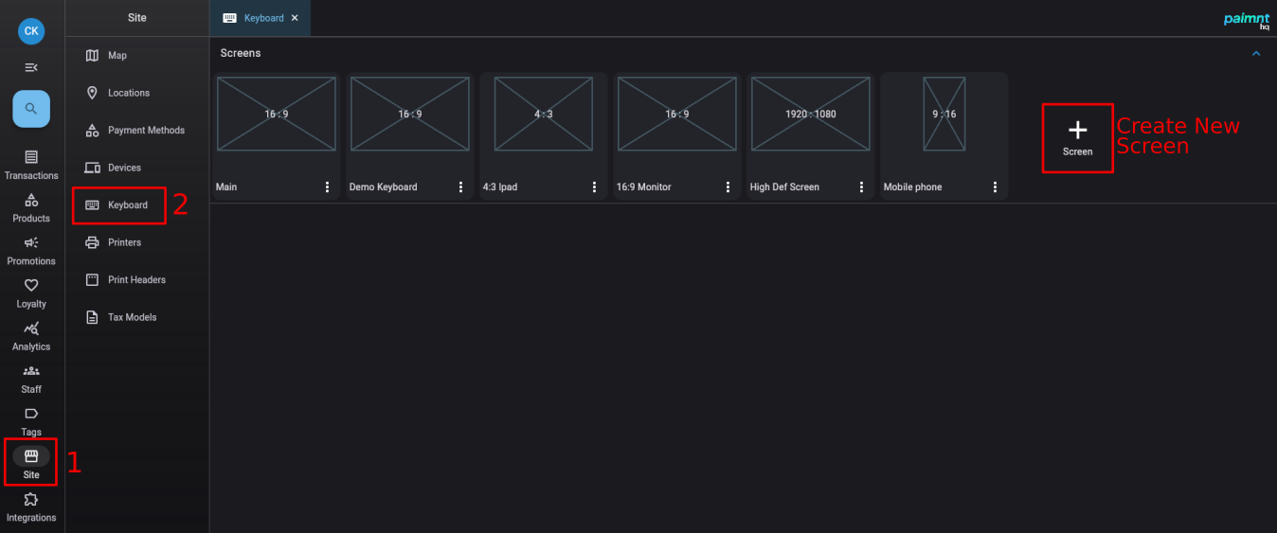Open Transactions in the left rail
1277x533 pixels.
coord(31,165)
